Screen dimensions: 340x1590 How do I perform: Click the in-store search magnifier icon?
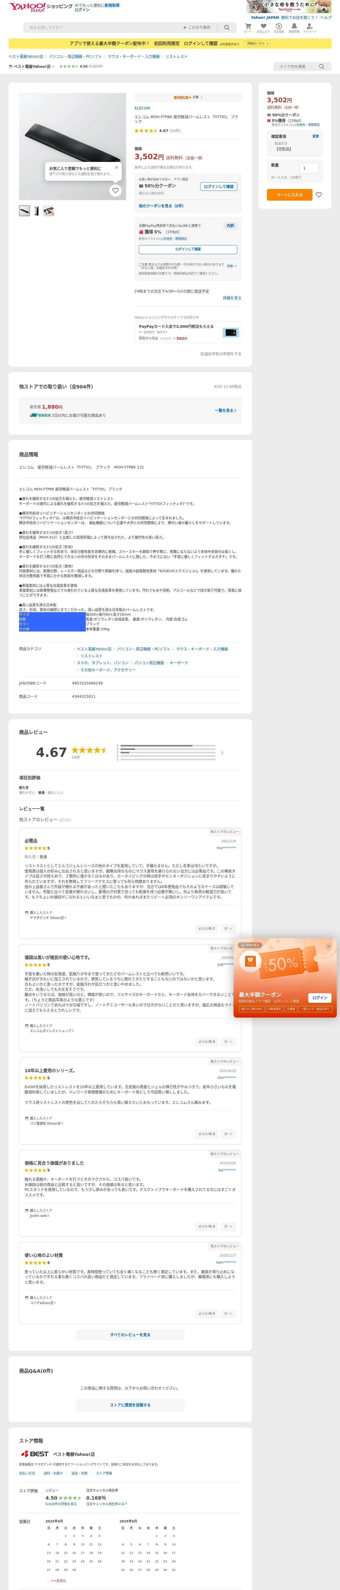pyautogui.click(x=321, y=67)
